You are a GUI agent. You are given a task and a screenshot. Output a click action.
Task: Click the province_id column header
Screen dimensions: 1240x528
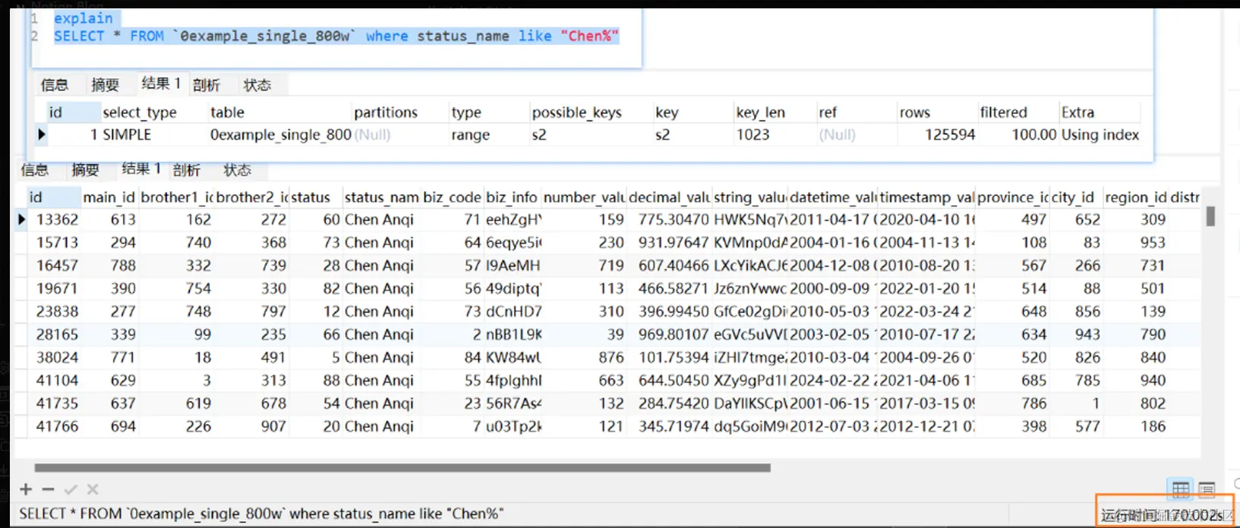click(1012, 197)
